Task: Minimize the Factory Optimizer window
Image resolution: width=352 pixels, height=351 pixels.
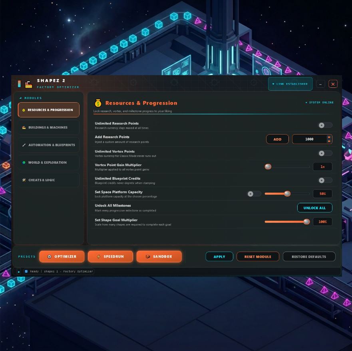Action: click(320, 84)
